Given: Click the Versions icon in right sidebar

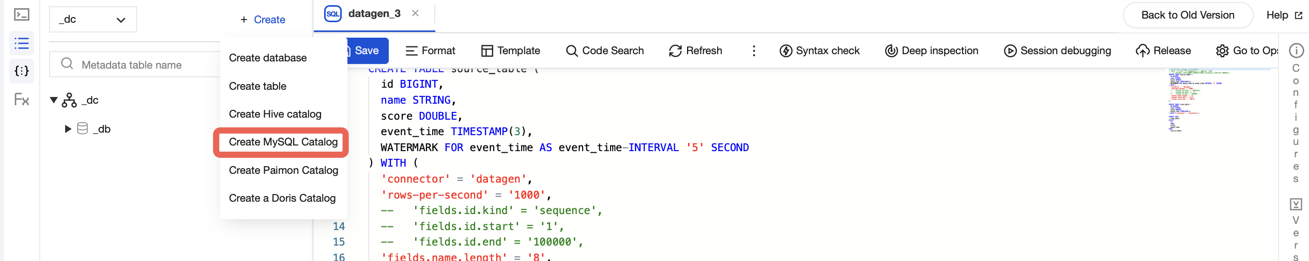Looking at the screenshot, I should coord(1296,204).
